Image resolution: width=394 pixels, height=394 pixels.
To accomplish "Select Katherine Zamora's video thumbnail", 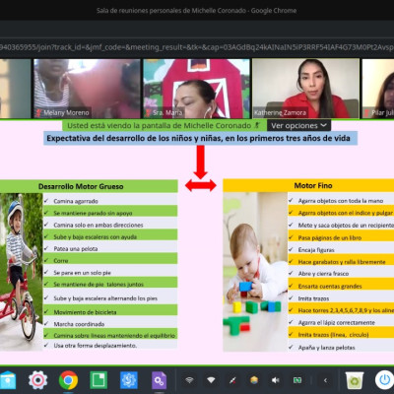I will click(x=305, y=89).
